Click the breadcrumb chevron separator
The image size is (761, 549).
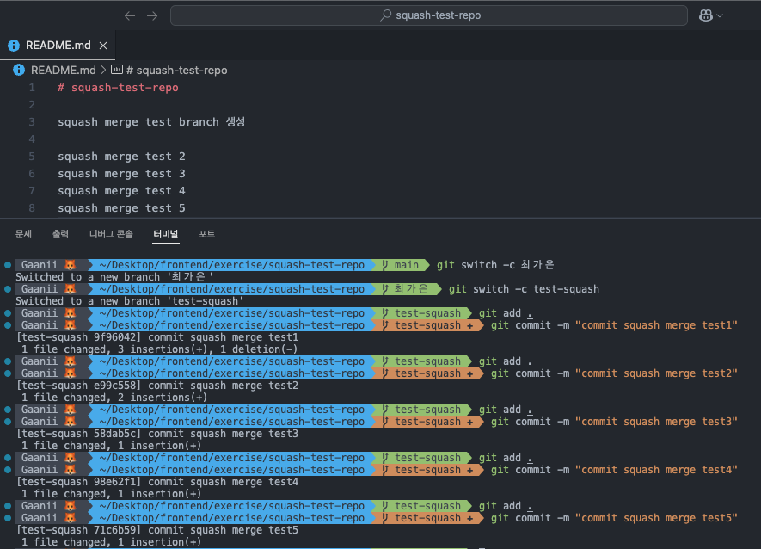point(103,70)
